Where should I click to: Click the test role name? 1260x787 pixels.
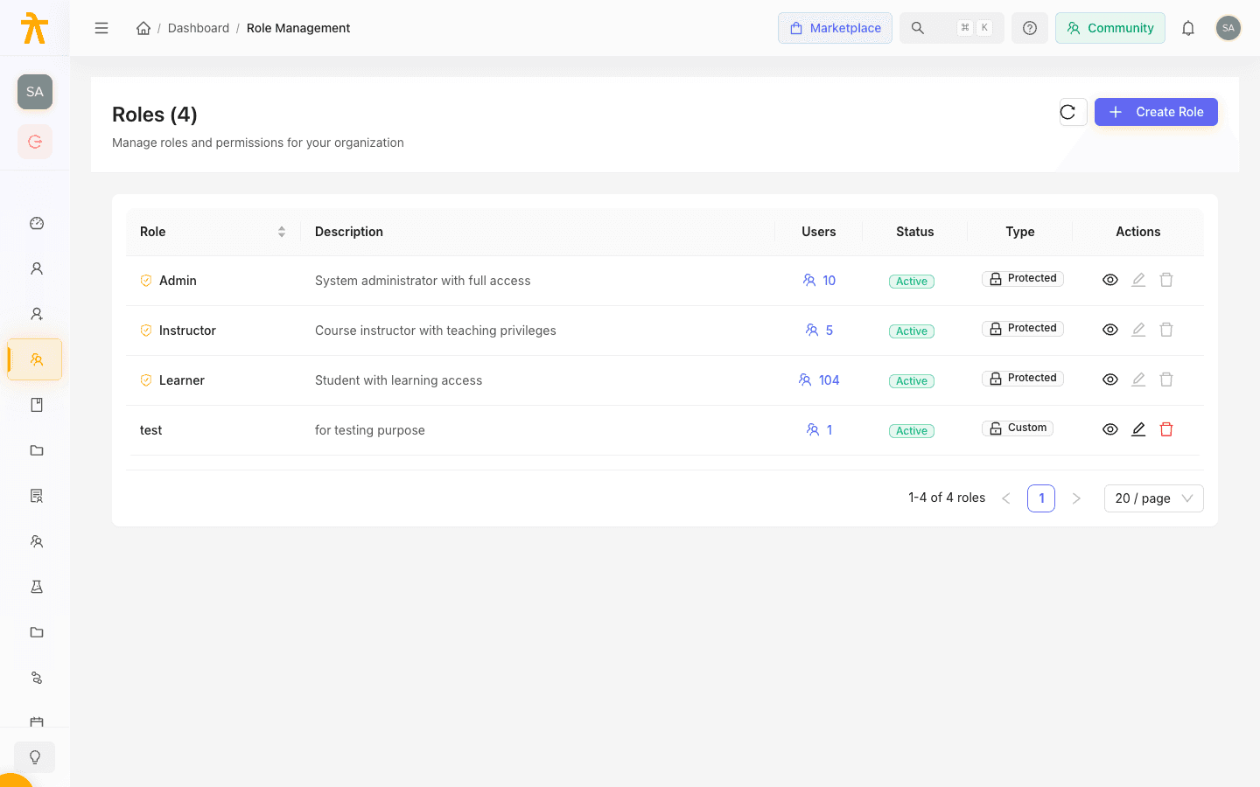pyautogui.click(x=150, y=430)
